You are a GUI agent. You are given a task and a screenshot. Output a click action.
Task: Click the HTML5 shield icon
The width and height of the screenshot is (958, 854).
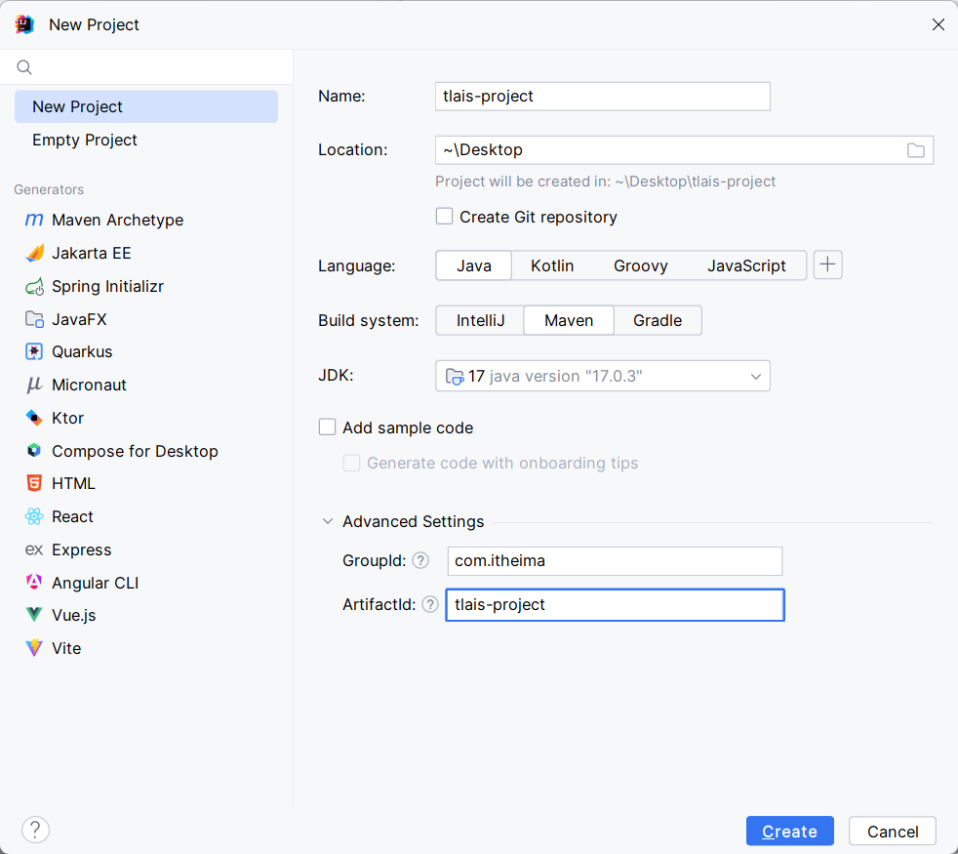coord(34,483)
